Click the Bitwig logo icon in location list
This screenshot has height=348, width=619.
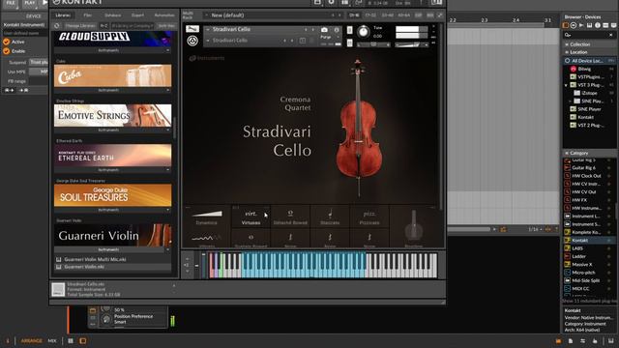point(574,69)
